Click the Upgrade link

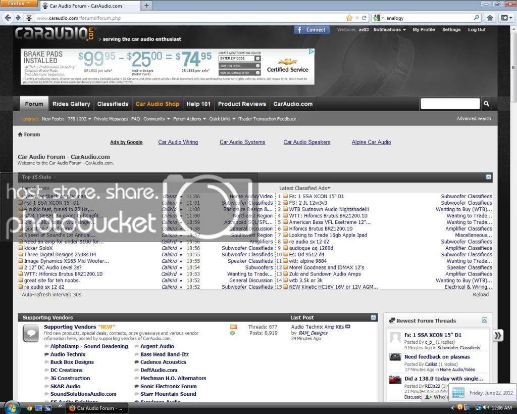30,119
